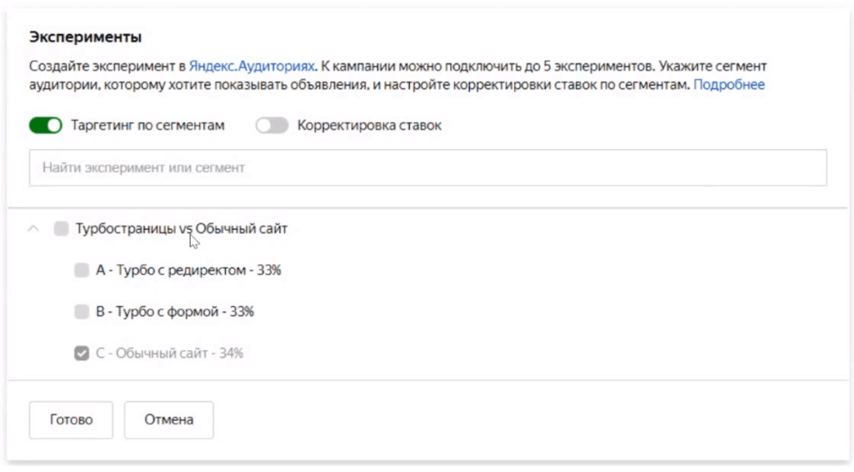The image size is (854, 472).
Task: Click the B - Турбо с формой - 33% label
Action: (x=175, y=312)
